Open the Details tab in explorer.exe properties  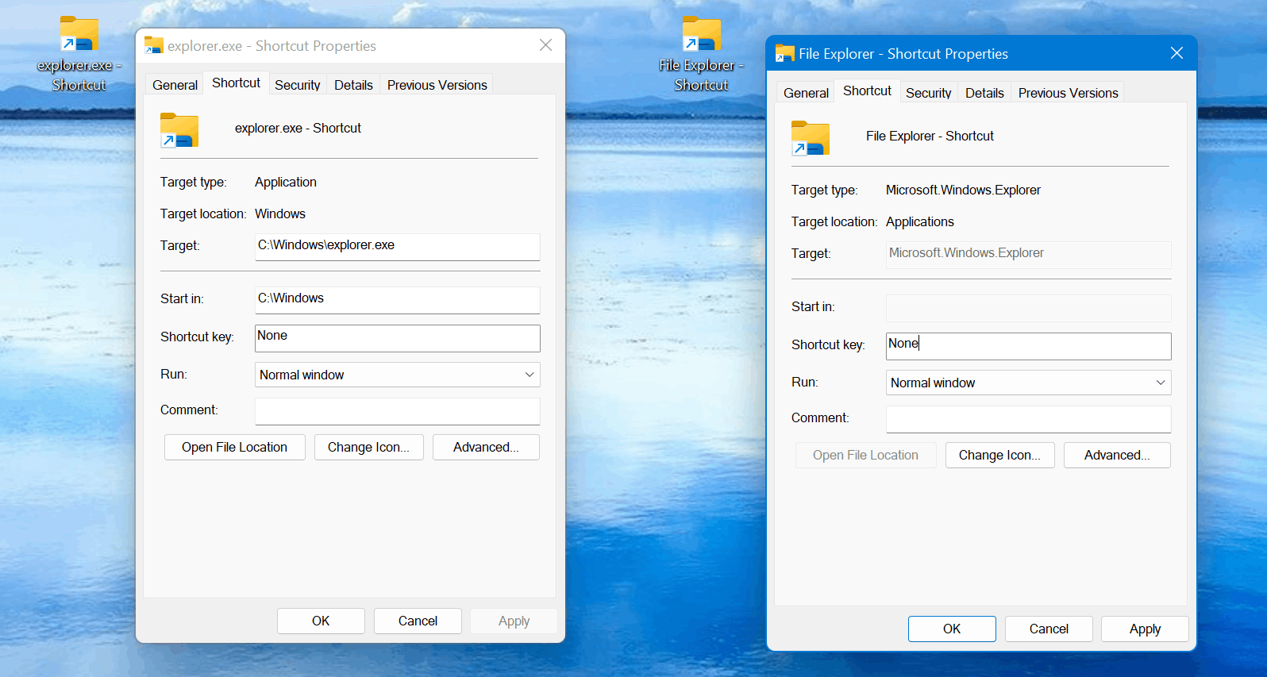(x=353, y=85)
